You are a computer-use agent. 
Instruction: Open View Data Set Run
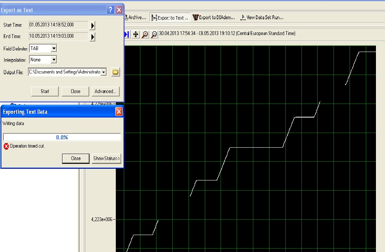pos(262,17)
